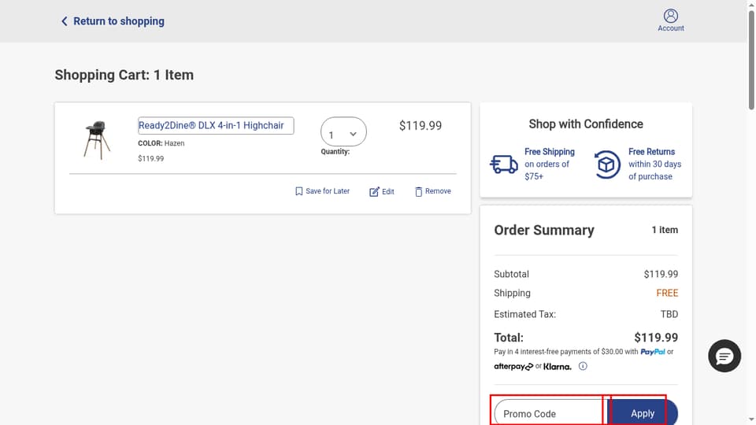
Task: Select the Order Summary heading
Action: 544,230
